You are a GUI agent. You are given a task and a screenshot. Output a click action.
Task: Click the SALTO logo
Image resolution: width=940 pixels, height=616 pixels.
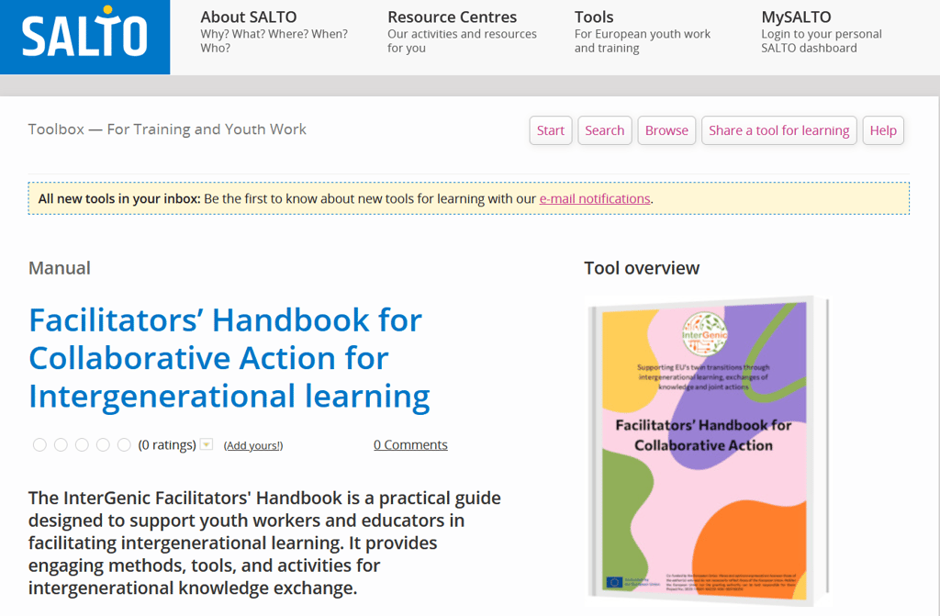[x=84, y=37]
